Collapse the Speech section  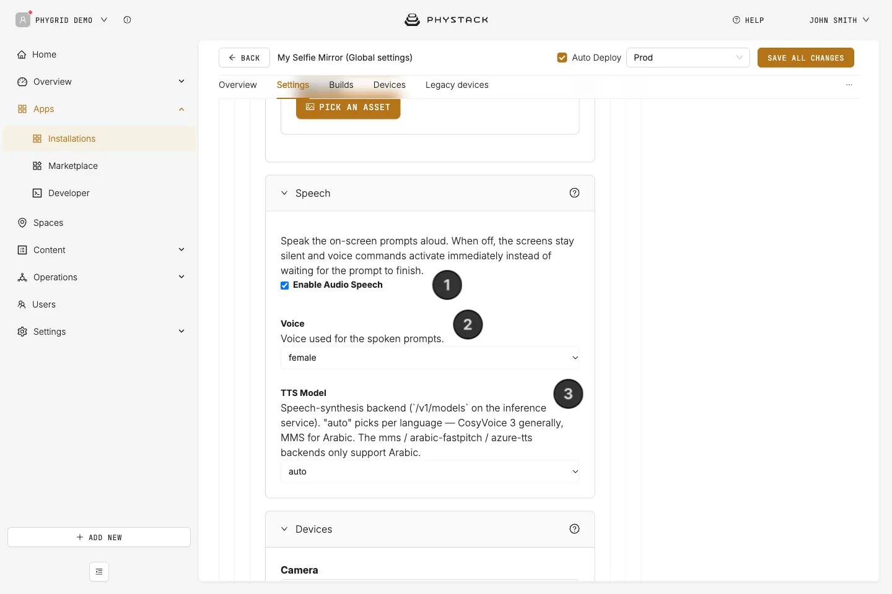pyautogui.click(x=284, y=193)
